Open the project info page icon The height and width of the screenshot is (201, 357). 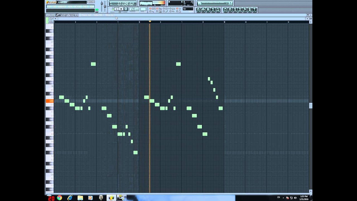(249, 10)
